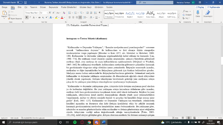This screenshot has height=125, width=223.
Task: Click the numbered list icon
Action: 75,13
